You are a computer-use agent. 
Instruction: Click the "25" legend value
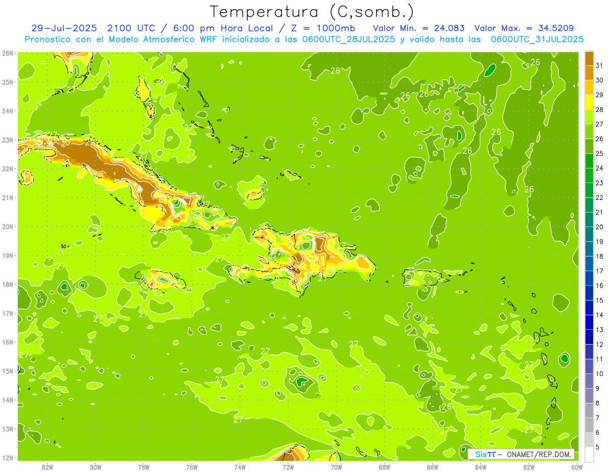click(x=600, y=153)
